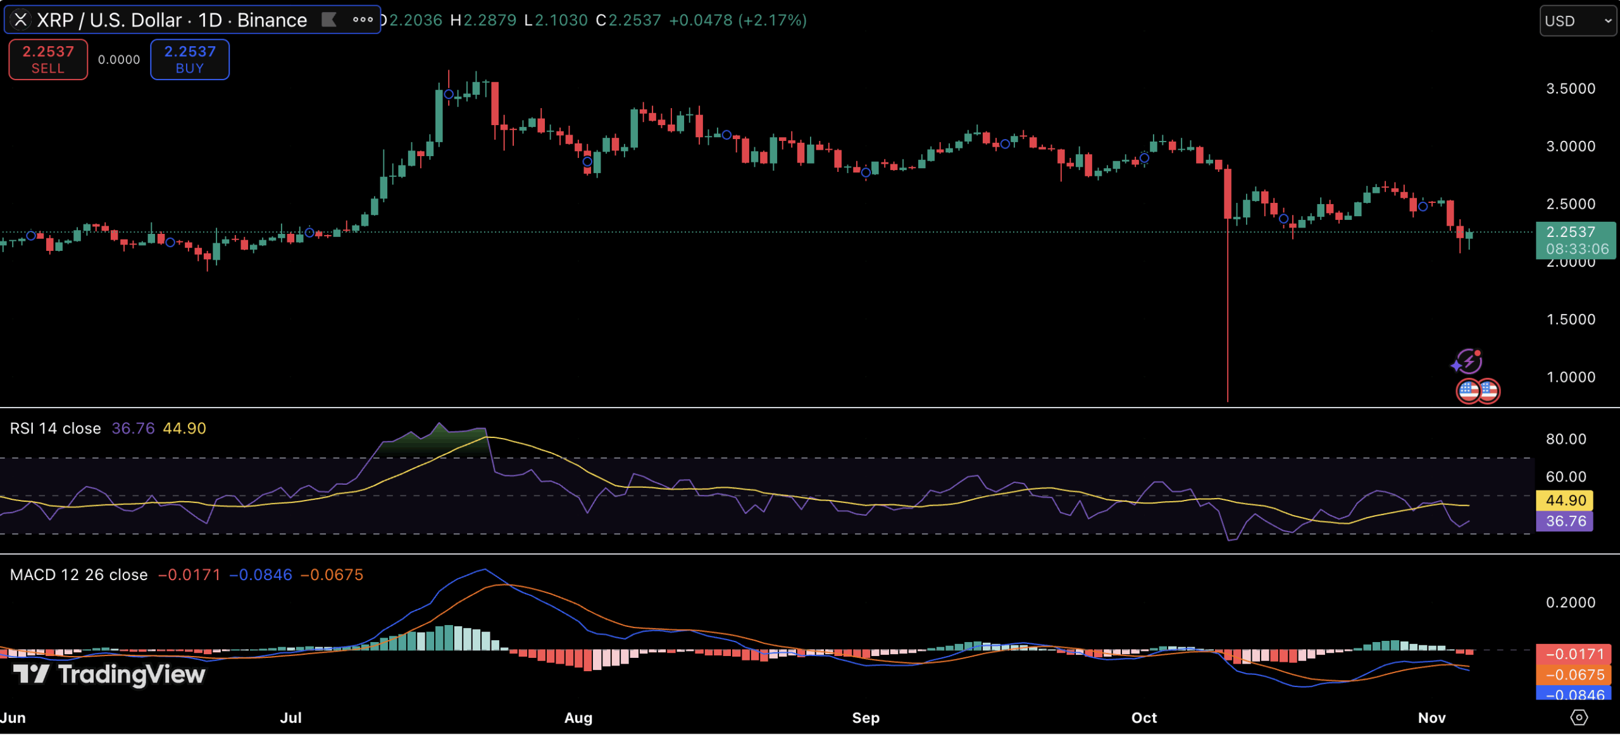Open the USD currency dropdown

tap(1577, 21)
